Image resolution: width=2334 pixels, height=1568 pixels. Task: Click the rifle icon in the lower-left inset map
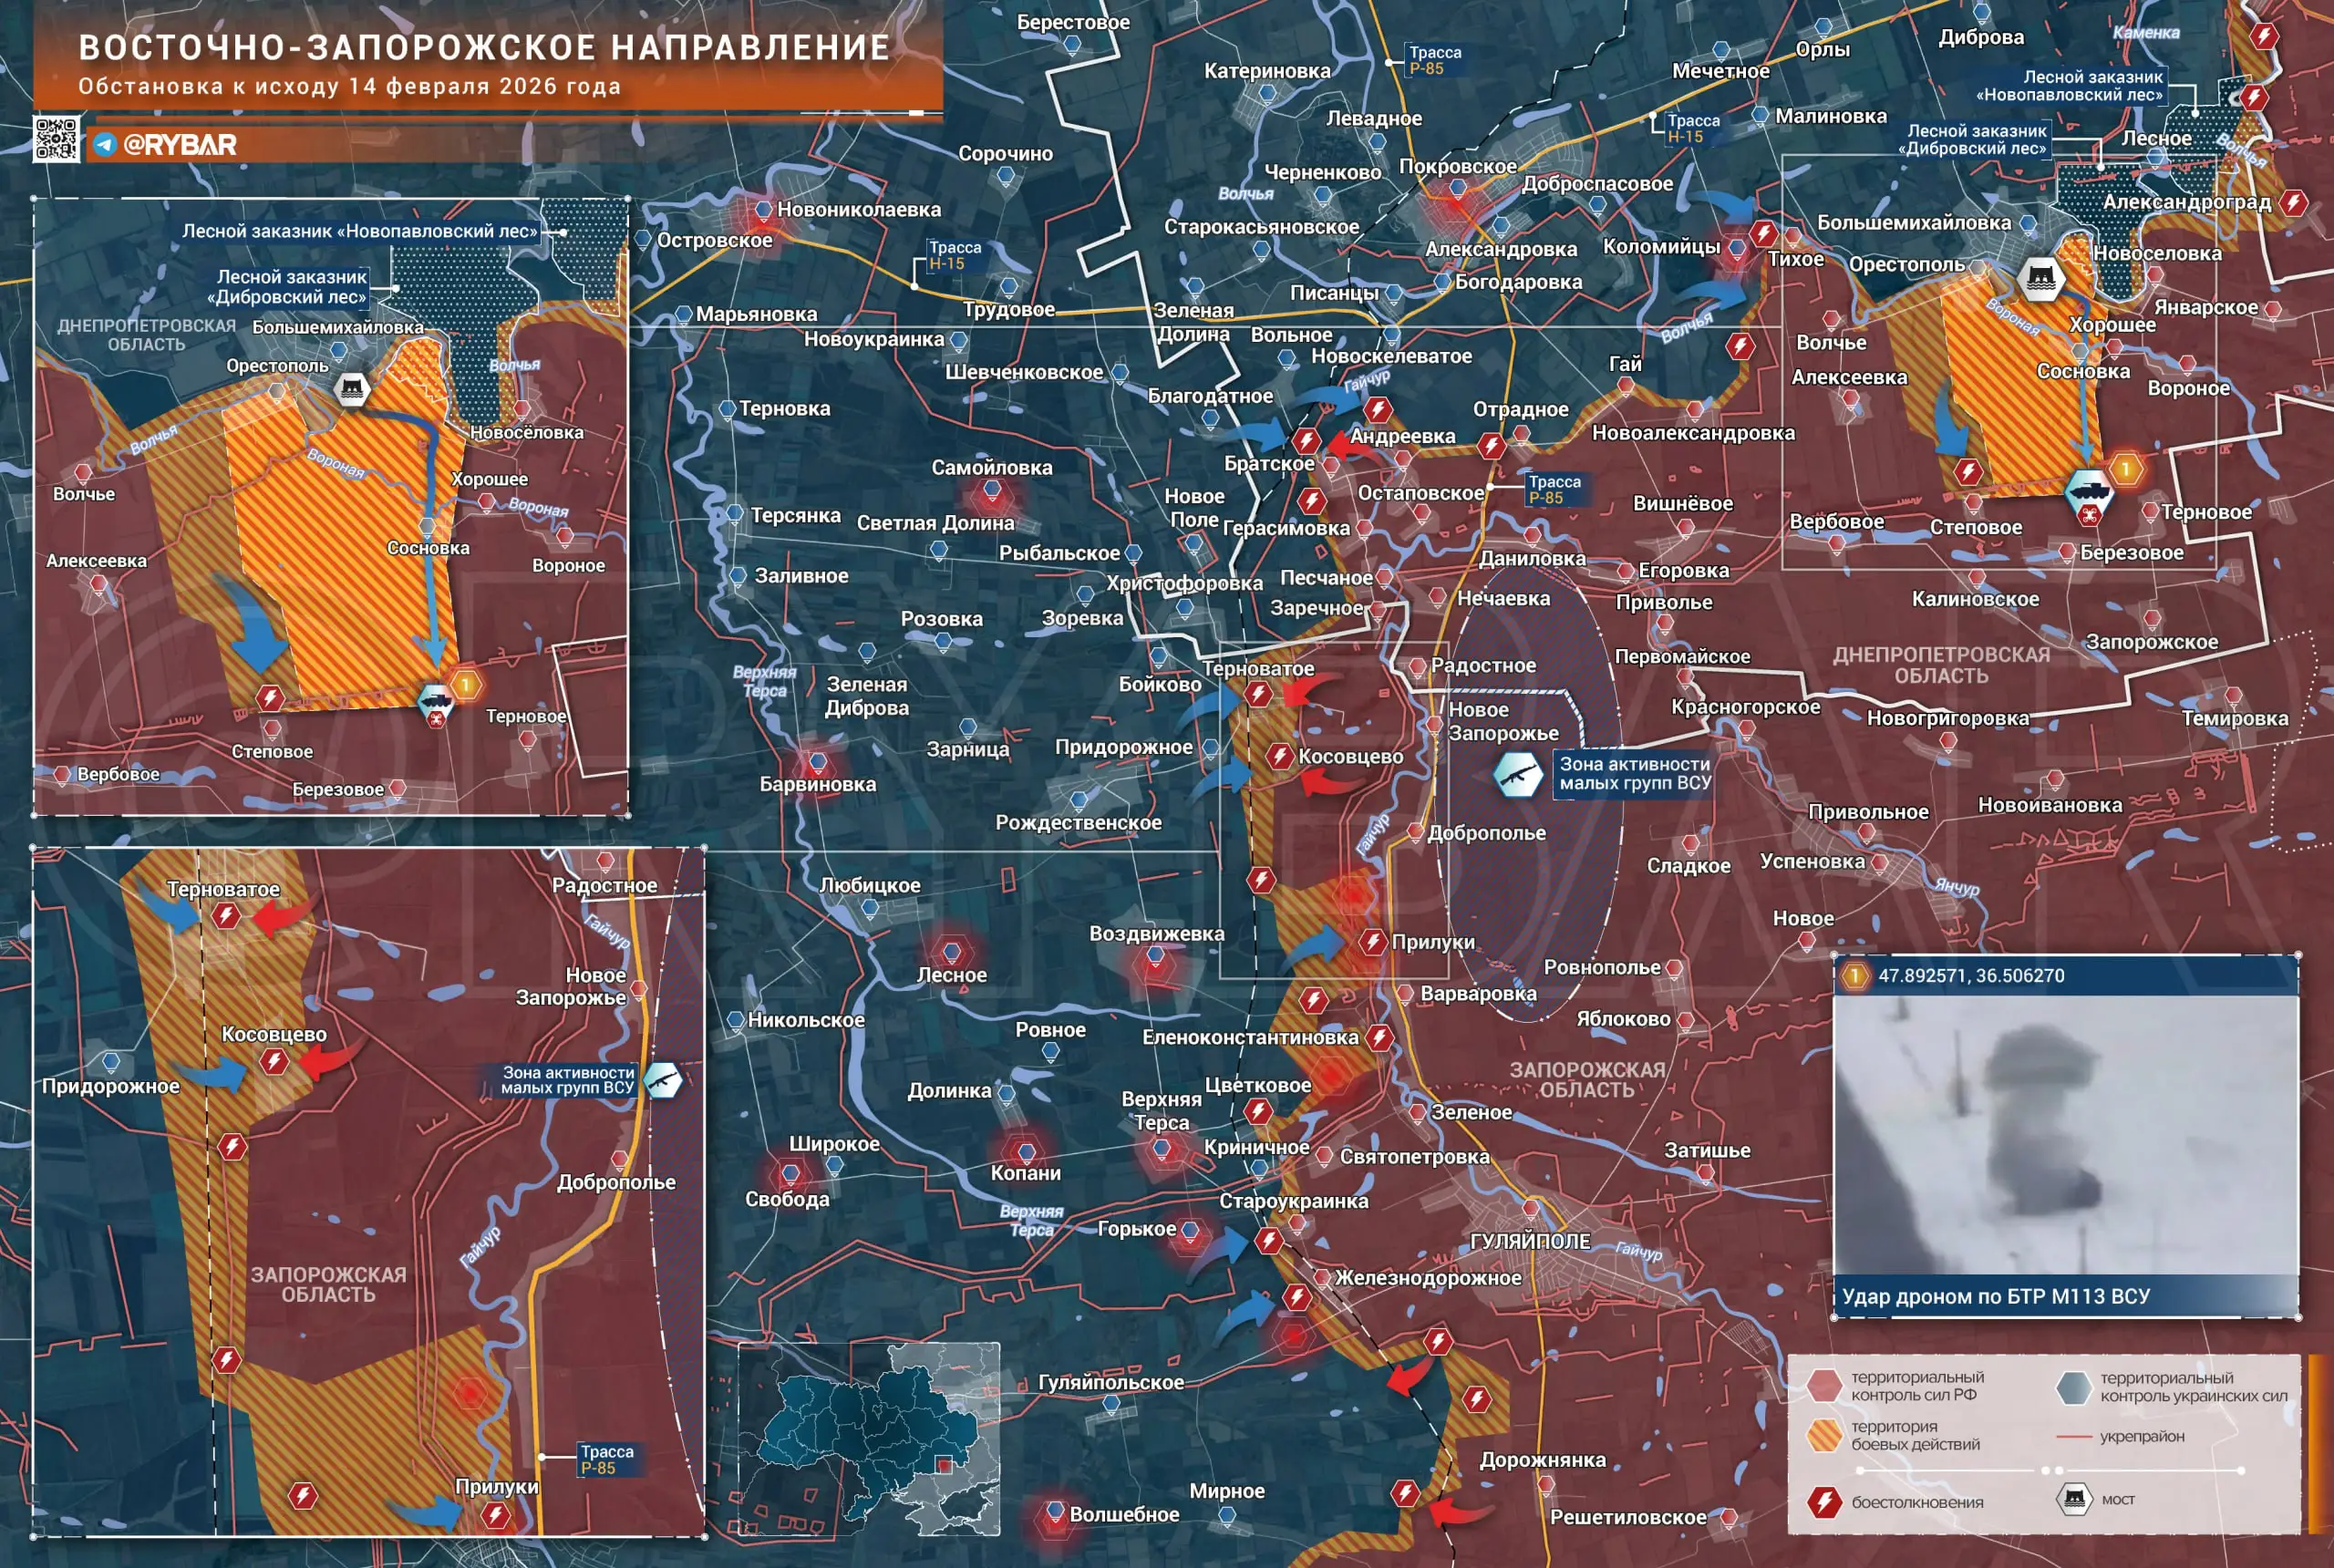pyautogui.click(x=662, y=1080)
